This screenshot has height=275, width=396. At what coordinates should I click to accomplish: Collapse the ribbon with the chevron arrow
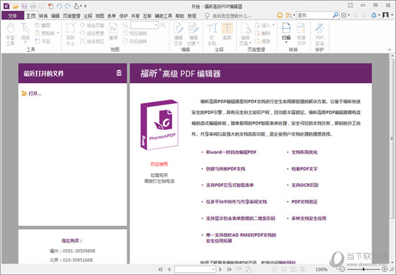click(390, 50)
